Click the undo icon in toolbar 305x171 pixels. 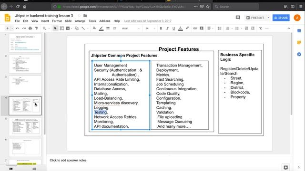(x=17, y=28)
